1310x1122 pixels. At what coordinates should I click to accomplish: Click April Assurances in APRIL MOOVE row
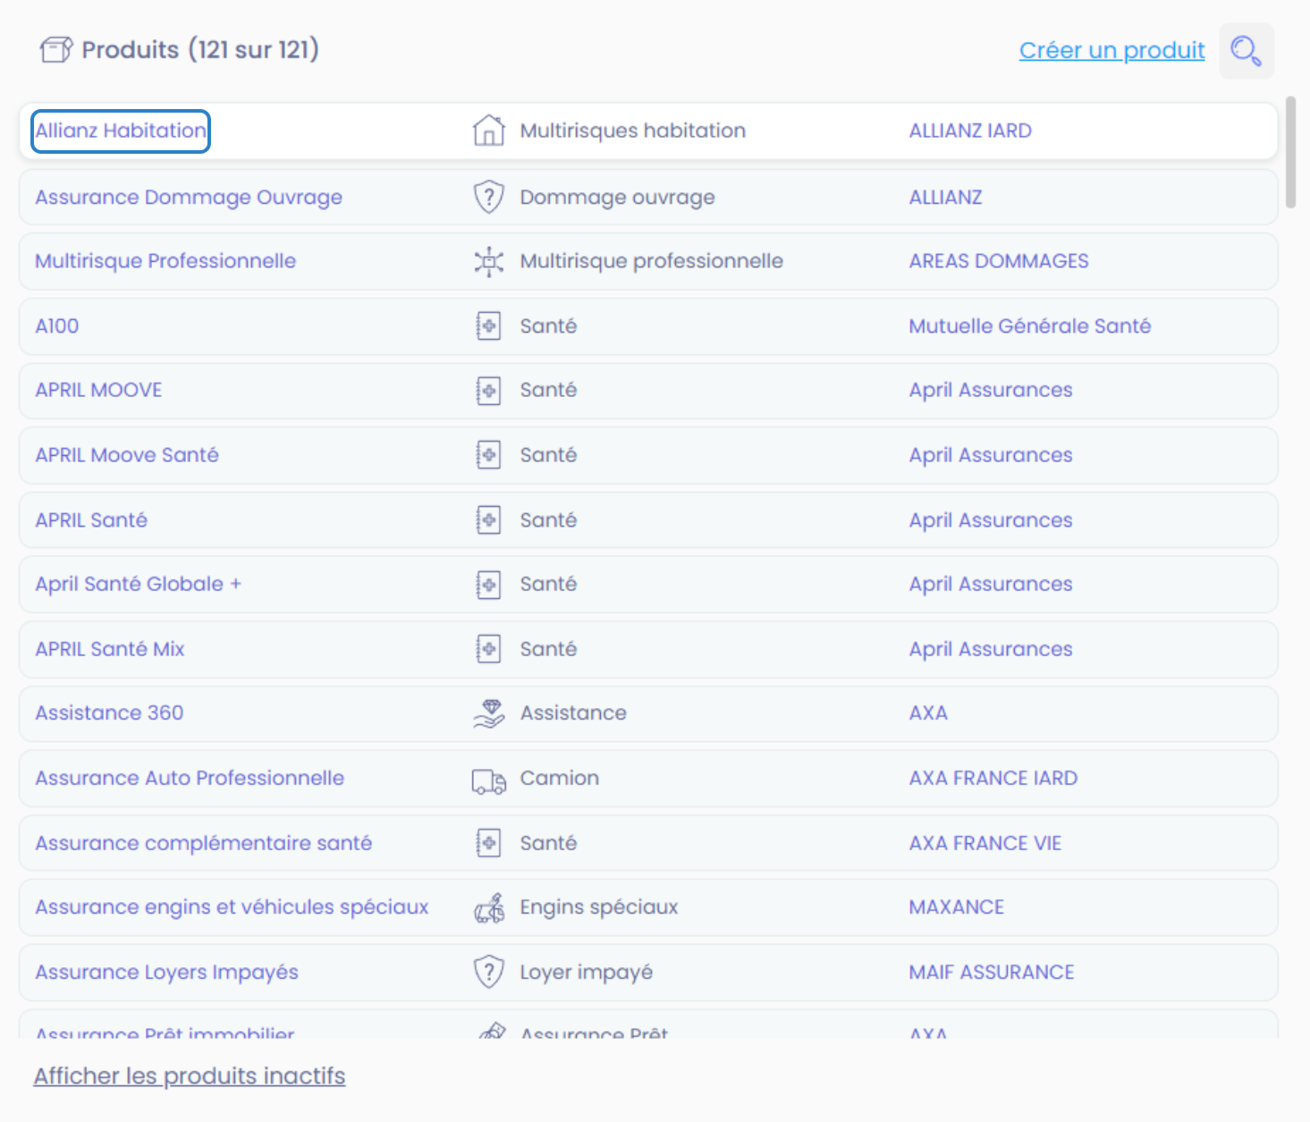coord(991,391)
